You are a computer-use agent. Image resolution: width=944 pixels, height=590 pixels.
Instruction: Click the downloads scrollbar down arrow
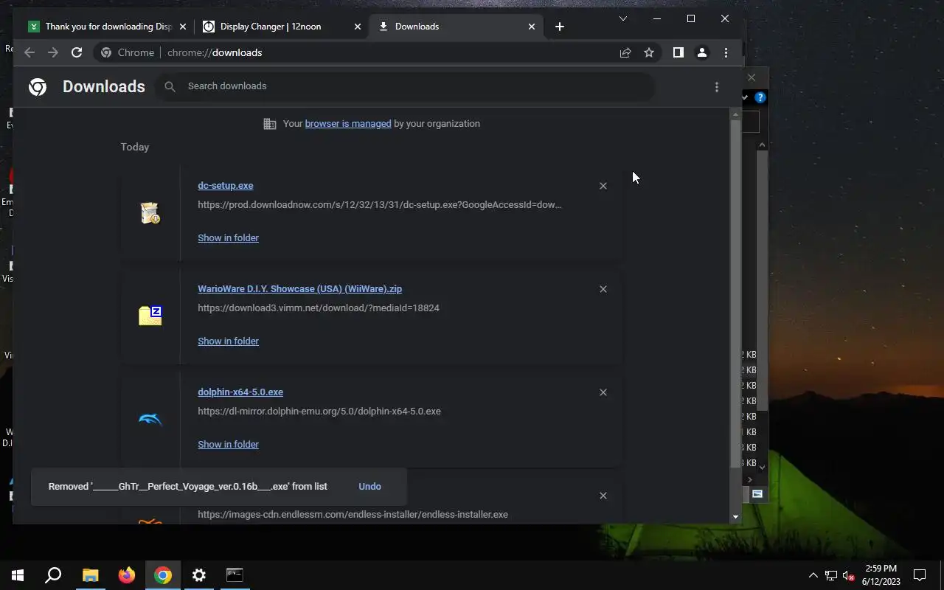click(x=735, y=517)
